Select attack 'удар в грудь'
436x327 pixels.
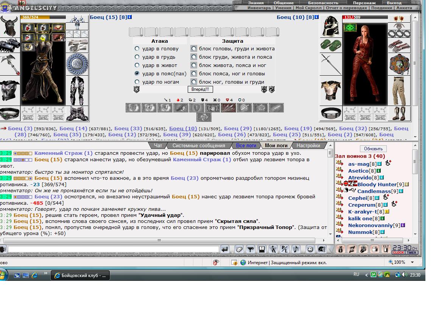tap(137, 57)
